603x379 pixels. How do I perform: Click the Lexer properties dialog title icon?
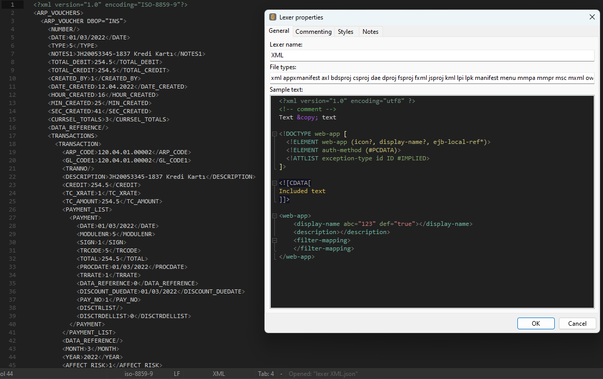pos(273,17)
